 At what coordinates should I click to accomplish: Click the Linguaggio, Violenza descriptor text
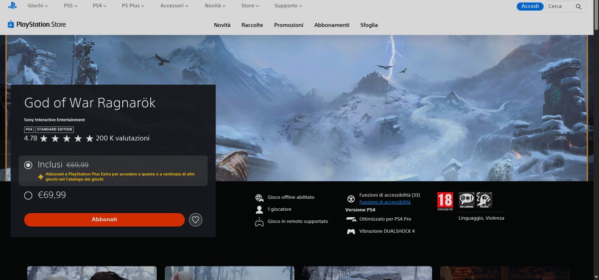coord(481,218)
